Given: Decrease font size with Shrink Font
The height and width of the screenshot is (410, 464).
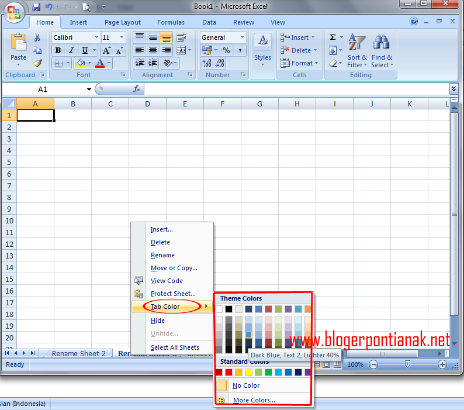Looking at the screenshot, I should (119, 50).
